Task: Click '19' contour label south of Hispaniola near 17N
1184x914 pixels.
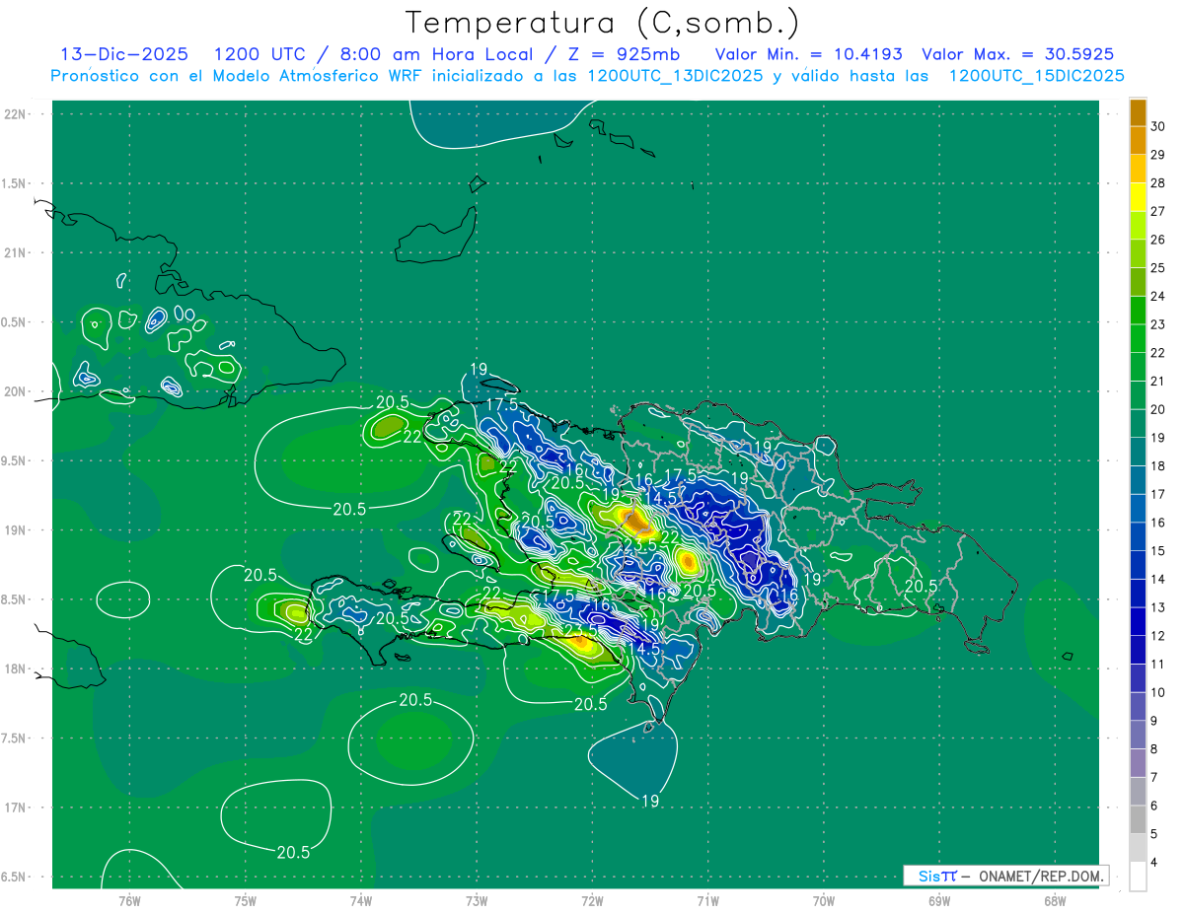Action: click(x=650, y=801)
